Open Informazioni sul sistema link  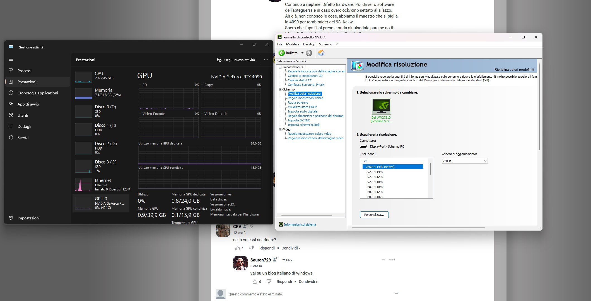point(300,224)
